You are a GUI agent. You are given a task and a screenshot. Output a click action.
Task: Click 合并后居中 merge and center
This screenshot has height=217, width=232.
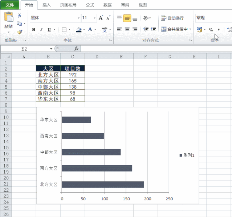click(174, 29)
